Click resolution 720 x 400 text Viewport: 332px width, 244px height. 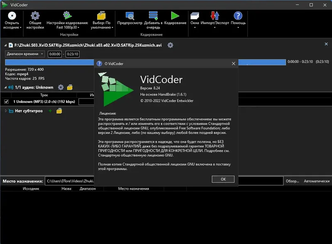(24, 69)
